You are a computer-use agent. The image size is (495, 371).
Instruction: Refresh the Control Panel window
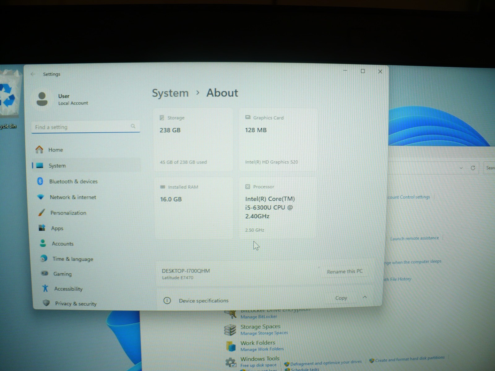pos(473,168)
